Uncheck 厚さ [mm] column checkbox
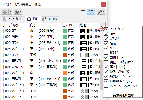 [x=106, y=67]
